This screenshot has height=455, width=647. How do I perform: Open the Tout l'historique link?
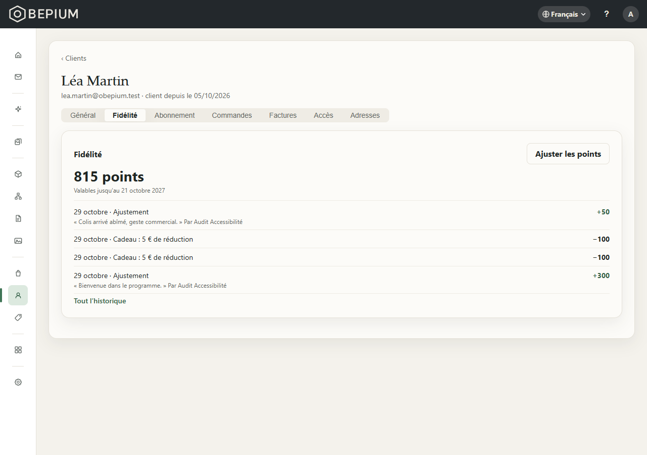(x=100, y=301)
